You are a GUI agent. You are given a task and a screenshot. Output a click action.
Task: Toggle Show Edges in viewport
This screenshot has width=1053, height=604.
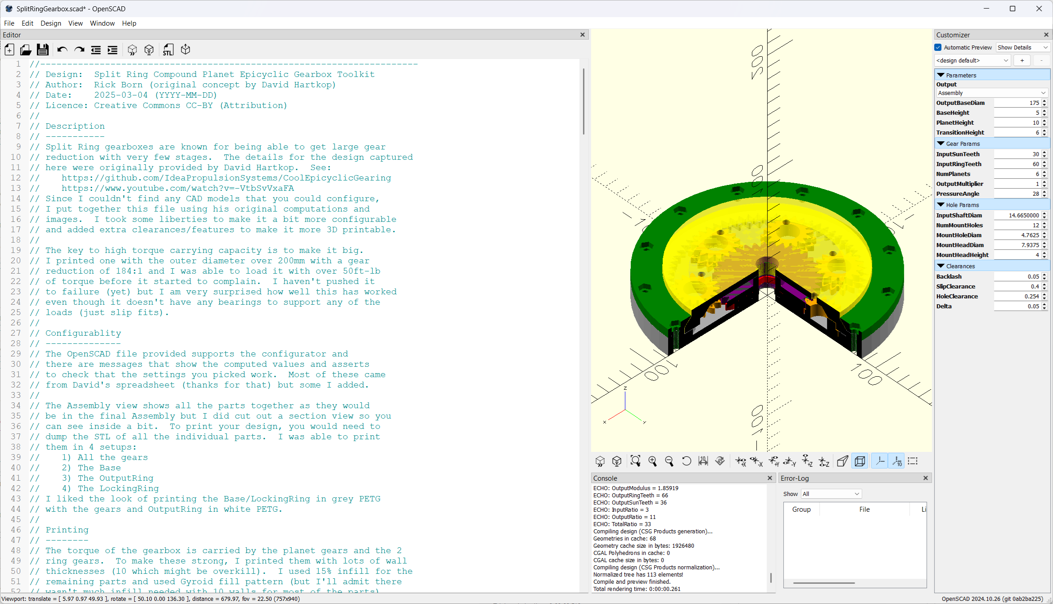(913, 461)
